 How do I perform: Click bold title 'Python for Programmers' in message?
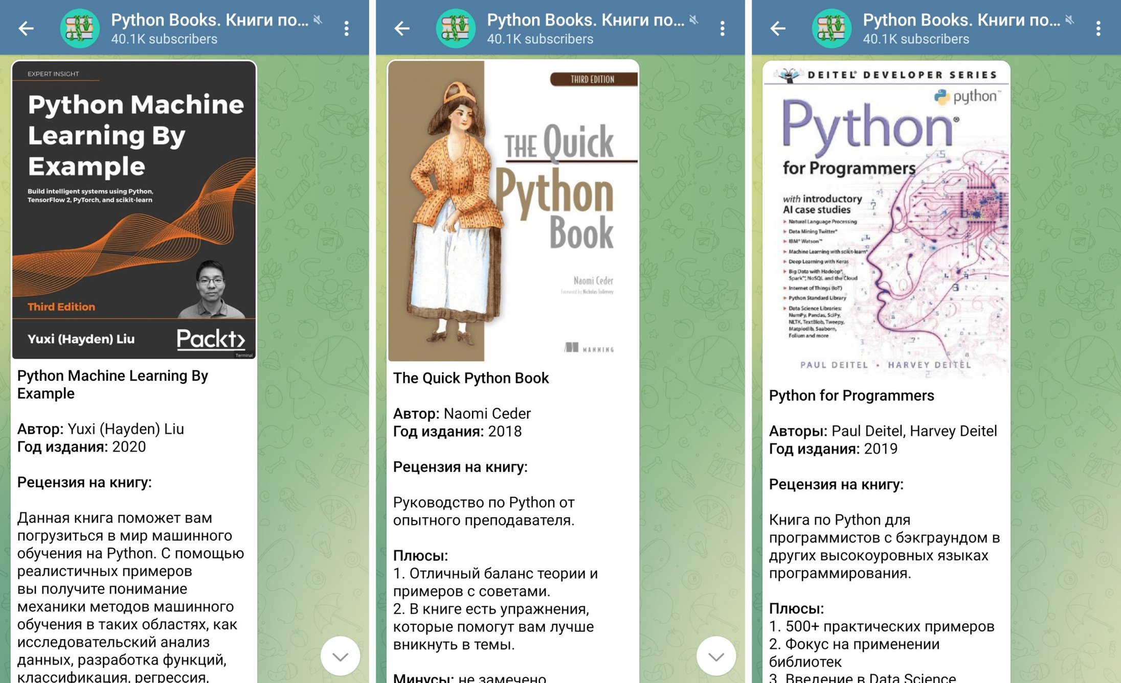click(x=851, y=395)
